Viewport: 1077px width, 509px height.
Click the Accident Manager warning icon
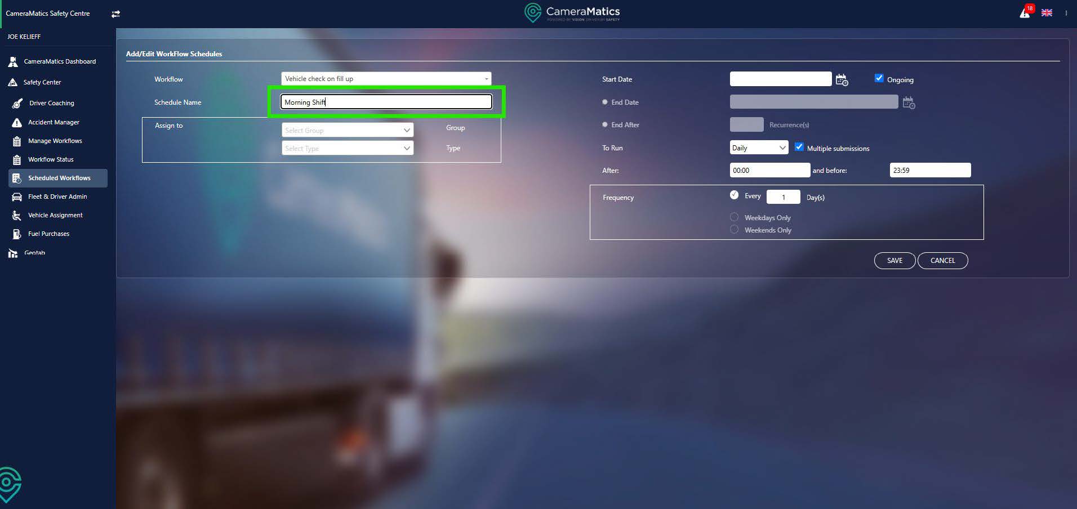(17, 122)
